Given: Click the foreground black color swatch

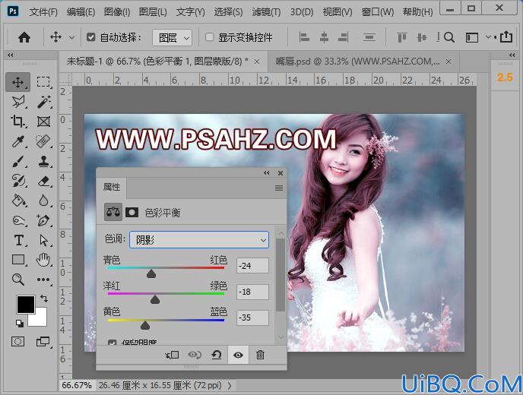Looking at the screenshot, I should pyautogui.click(x=26, y=304).
